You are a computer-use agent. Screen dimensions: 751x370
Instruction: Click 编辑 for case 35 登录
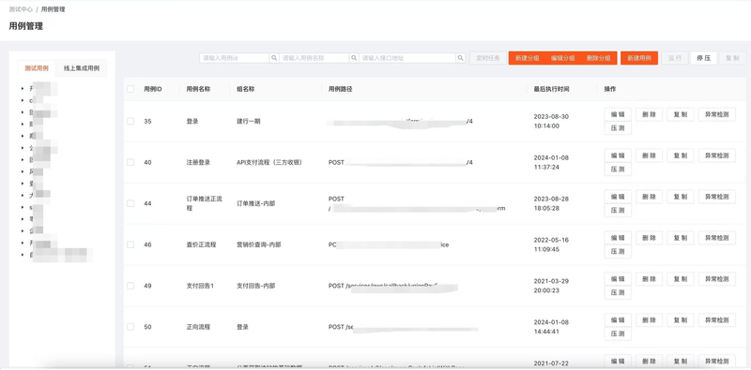[618, 114]
